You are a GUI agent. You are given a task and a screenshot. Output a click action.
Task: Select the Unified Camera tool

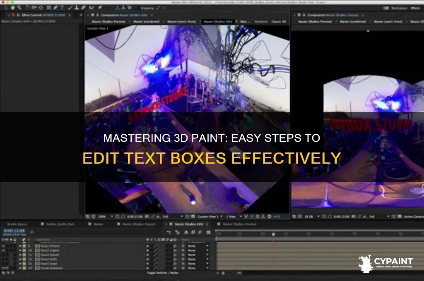pos(34,8)
